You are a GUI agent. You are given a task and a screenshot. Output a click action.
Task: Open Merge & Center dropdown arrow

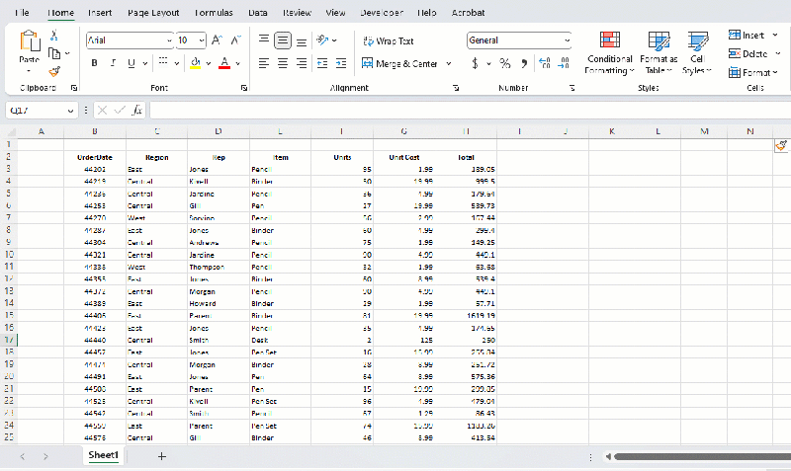click(x=449, y=63)
